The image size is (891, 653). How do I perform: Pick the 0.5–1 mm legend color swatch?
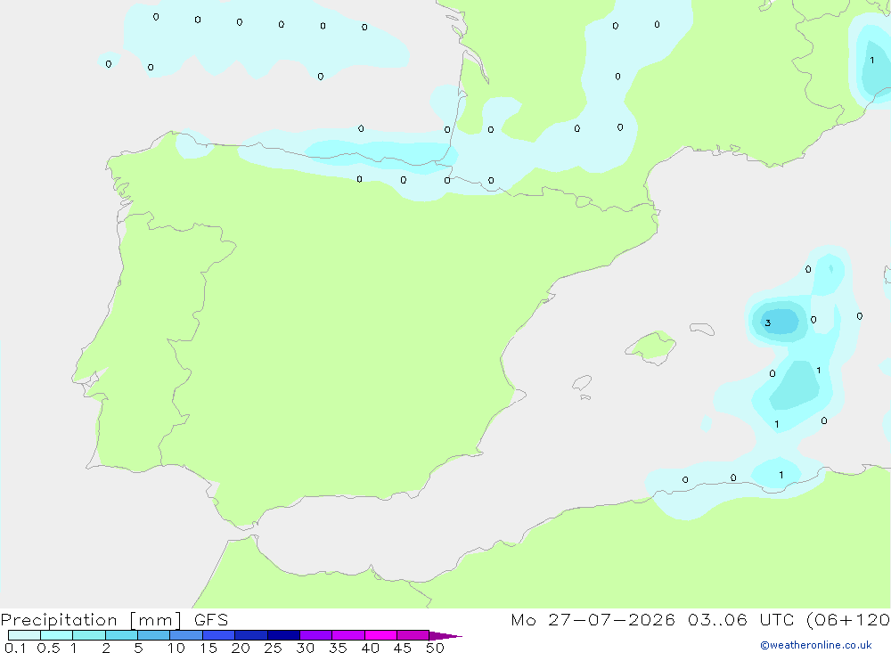click(57, 635)
